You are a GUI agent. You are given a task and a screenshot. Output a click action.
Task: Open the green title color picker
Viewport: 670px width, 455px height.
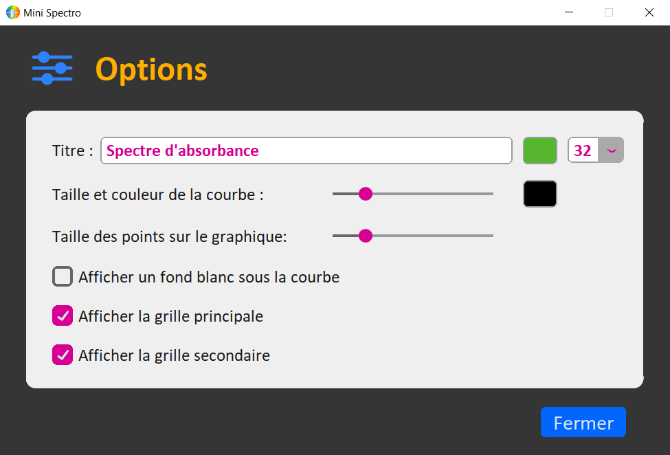pos(540,151)
